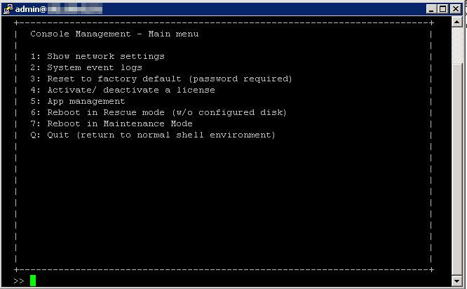Screen dimensions: 467x289
Task: Click Reset to factory default option
Action: 161,79
